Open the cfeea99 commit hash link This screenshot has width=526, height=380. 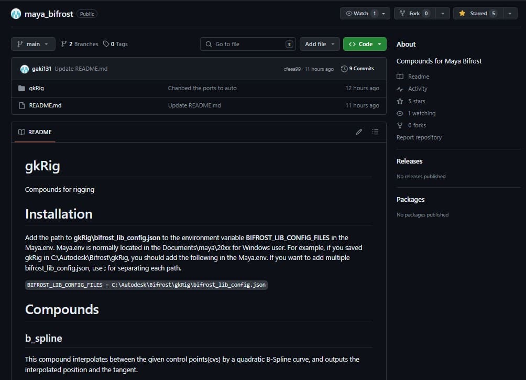pyautogui.click(x=292, y=69)
